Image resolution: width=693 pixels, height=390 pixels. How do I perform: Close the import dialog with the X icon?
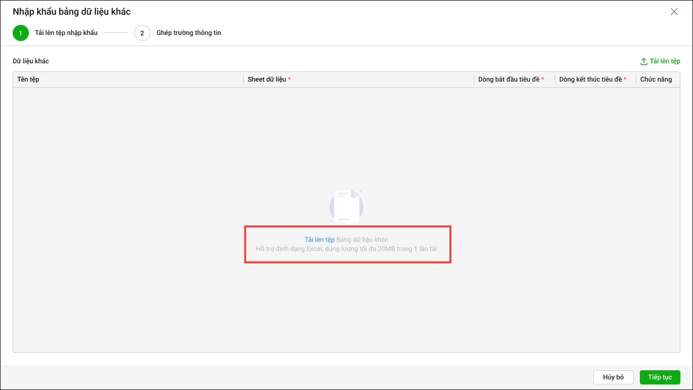pyautogui.click(x=674, y=12)
